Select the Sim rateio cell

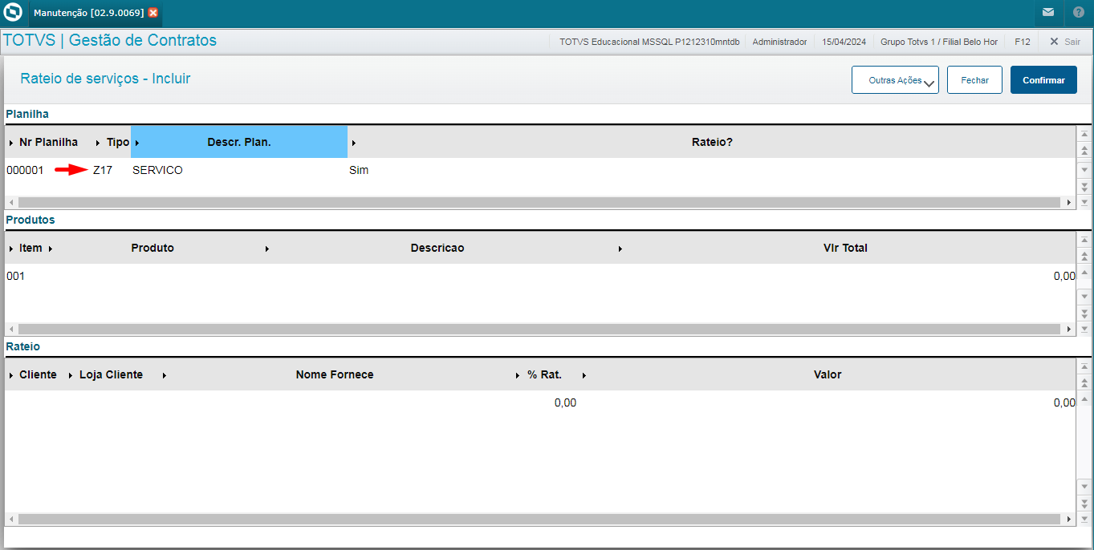(x=359, y=170)
